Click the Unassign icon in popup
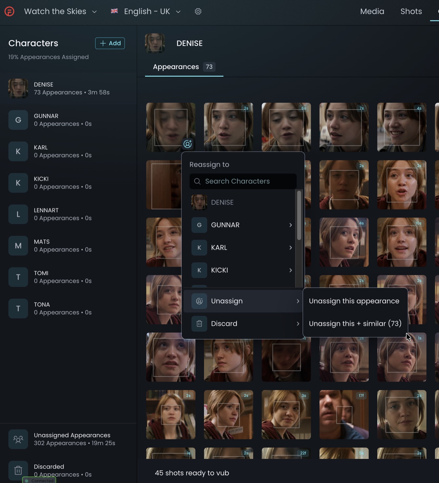 (199, 301)
